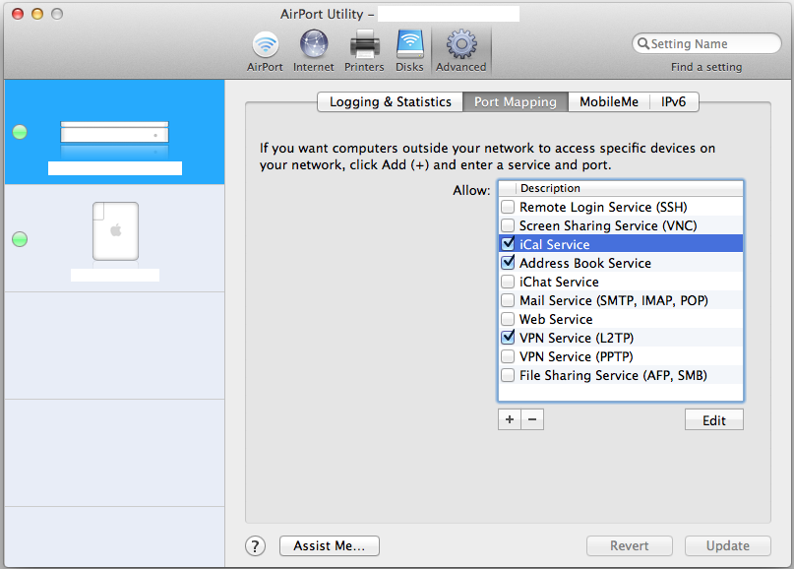Select the Address Book Service row text
This screenshot has height=569, width=794.
(585, 264)
